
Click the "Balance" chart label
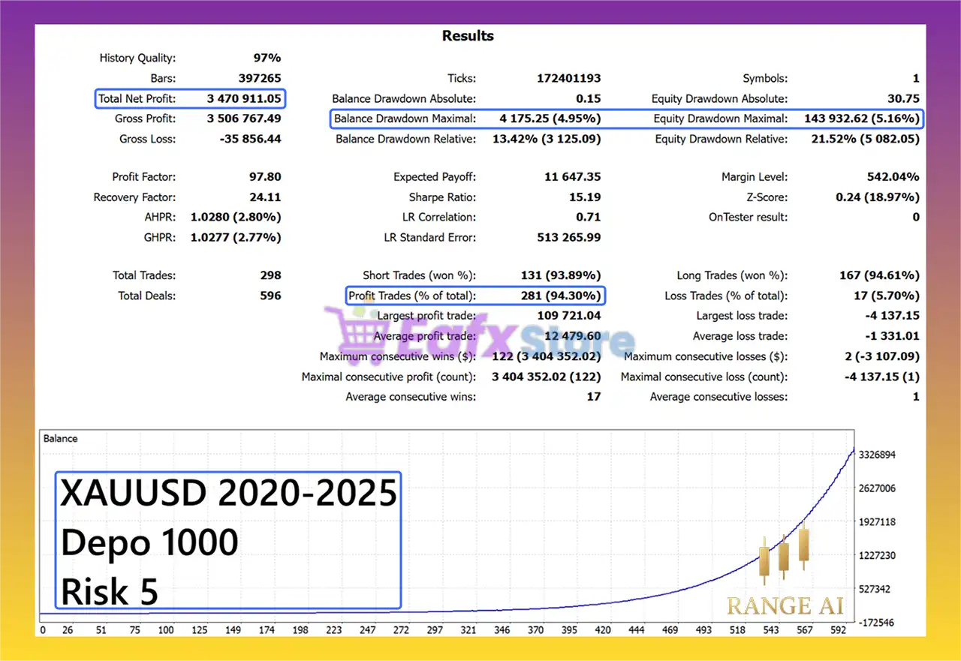60,438
